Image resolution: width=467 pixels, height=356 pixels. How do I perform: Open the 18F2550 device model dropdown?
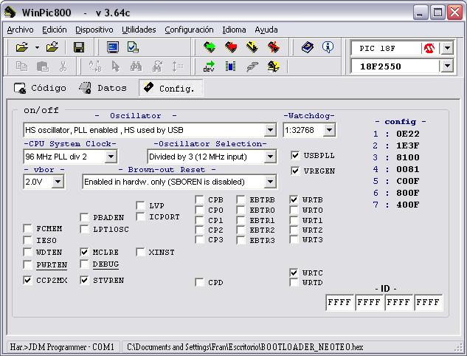[446, 66]
